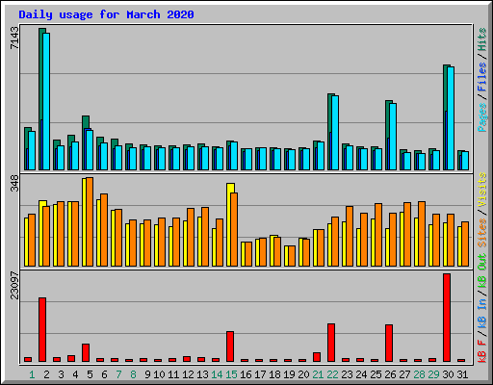Click the Sites / Visits legend text
The image size is (493, 385).
[482, 210]
